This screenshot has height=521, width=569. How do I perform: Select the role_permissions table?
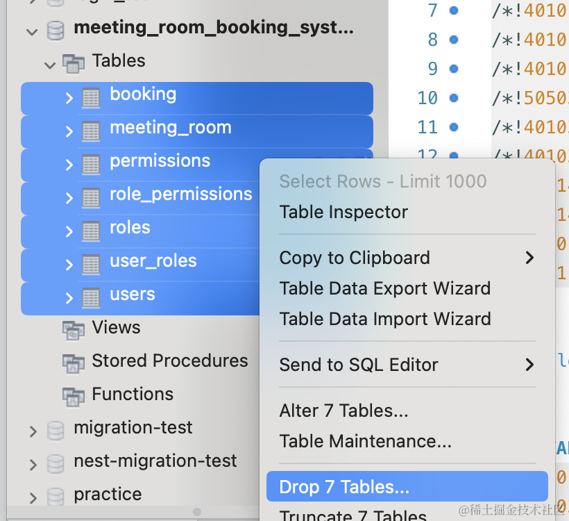(x=180, y=195)
